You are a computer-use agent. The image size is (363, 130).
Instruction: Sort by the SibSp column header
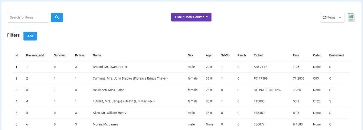tap(225, 55)
